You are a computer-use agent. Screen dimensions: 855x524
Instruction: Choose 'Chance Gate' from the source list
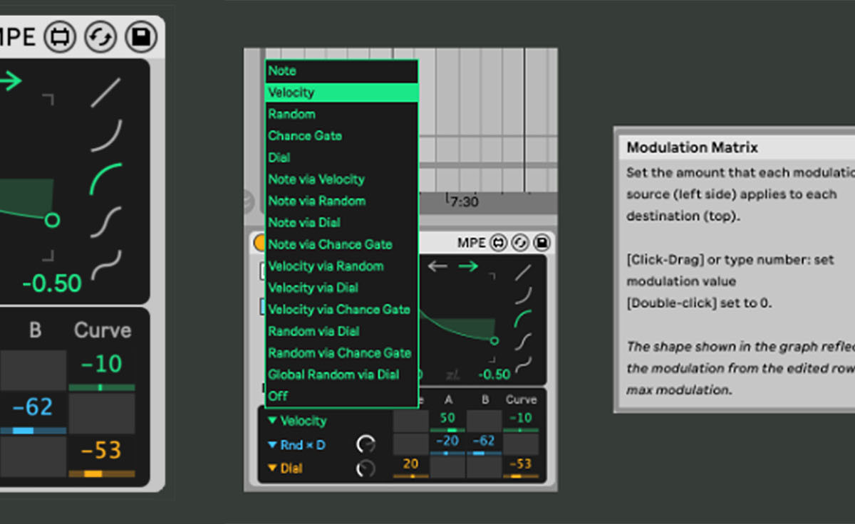click(305, 135)
